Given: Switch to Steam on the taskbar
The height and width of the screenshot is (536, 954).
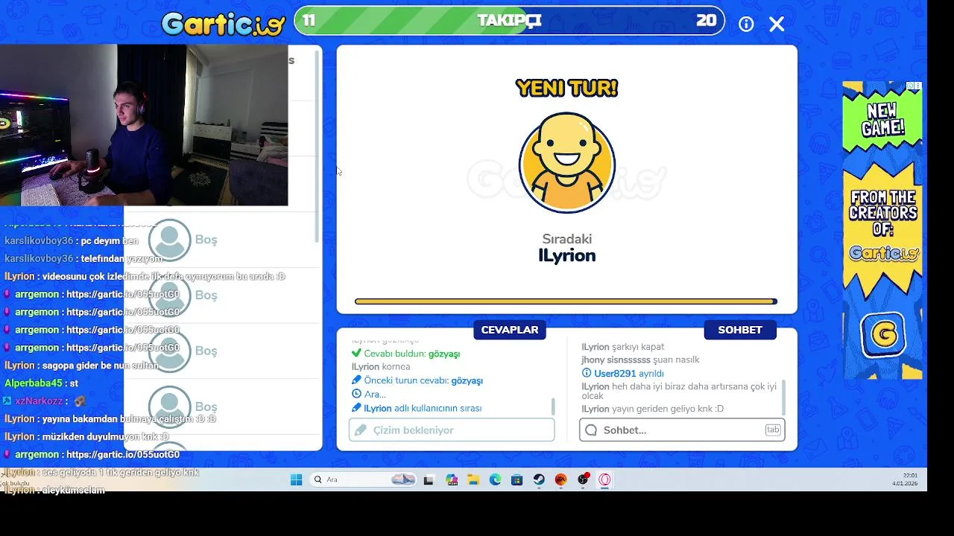Looking at the screenshot, I should point(539,480).
